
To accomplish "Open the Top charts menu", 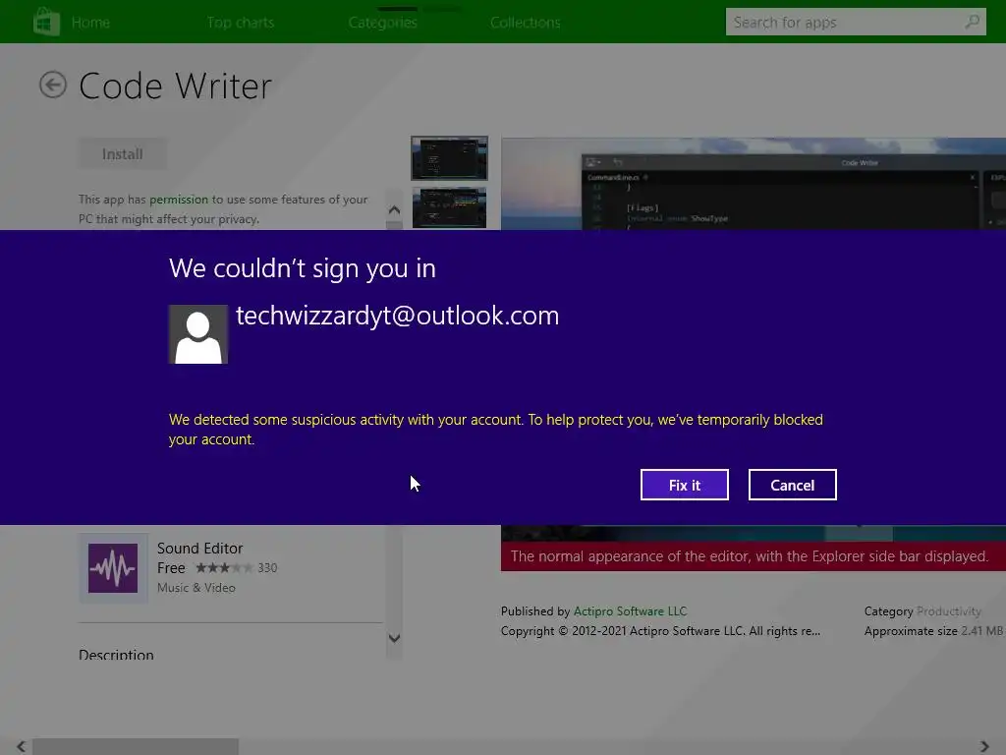I will pyautogui.click(x=241, y=23).
